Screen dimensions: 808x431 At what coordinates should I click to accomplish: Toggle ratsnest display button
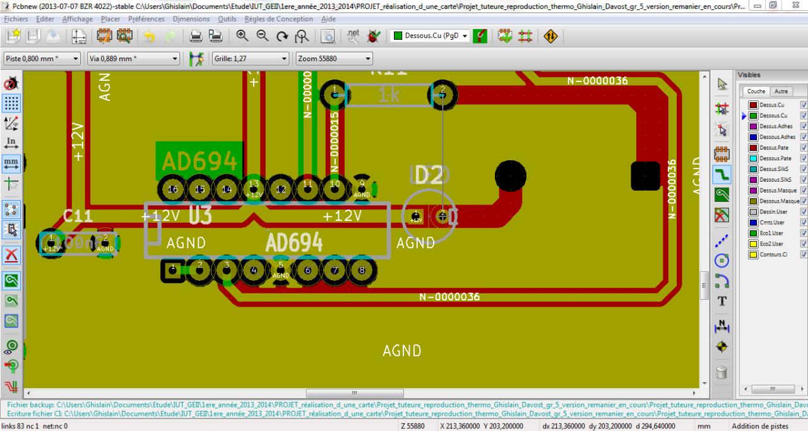11,208
